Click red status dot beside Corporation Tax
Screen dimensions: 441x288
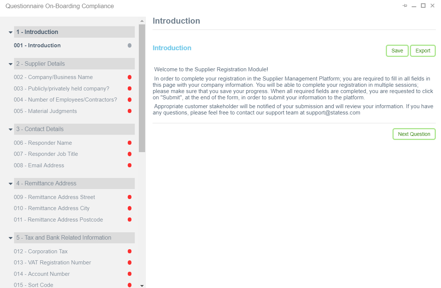(130, 251)
